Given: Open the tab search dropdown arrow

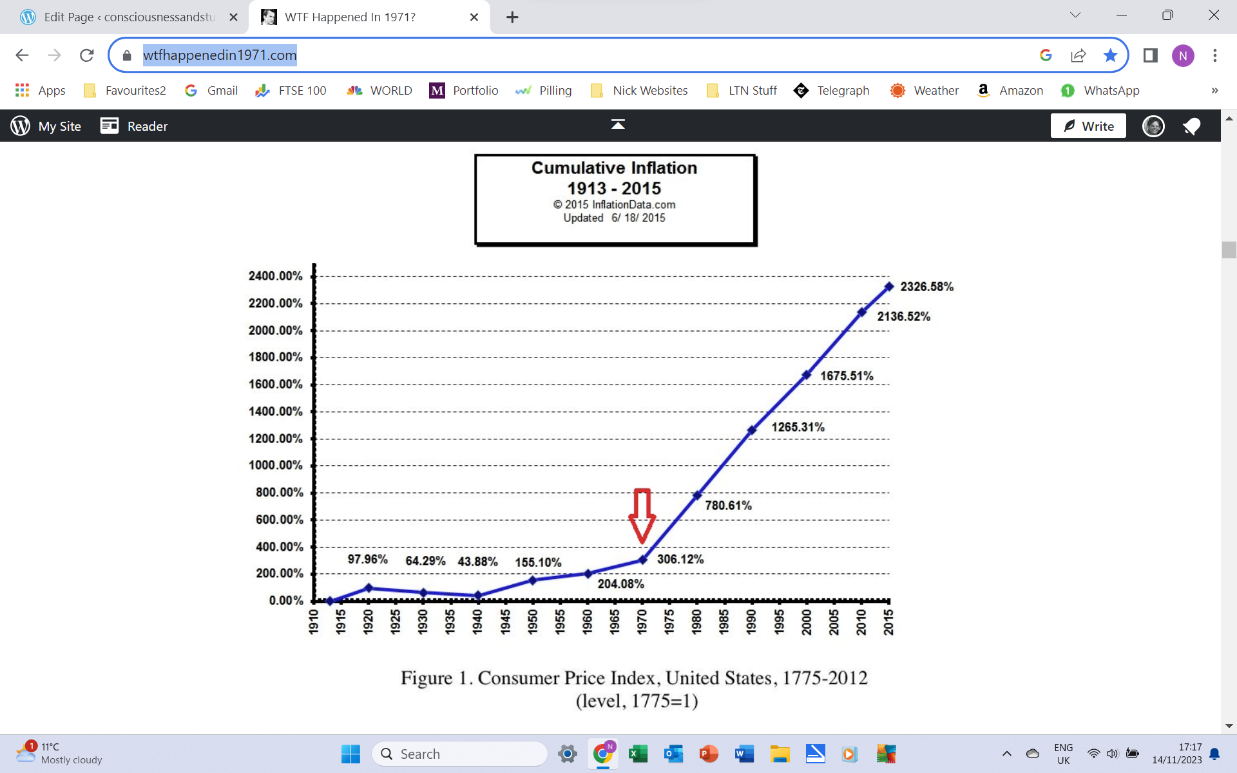Looking at the screenshot, I should point(1075,15).
